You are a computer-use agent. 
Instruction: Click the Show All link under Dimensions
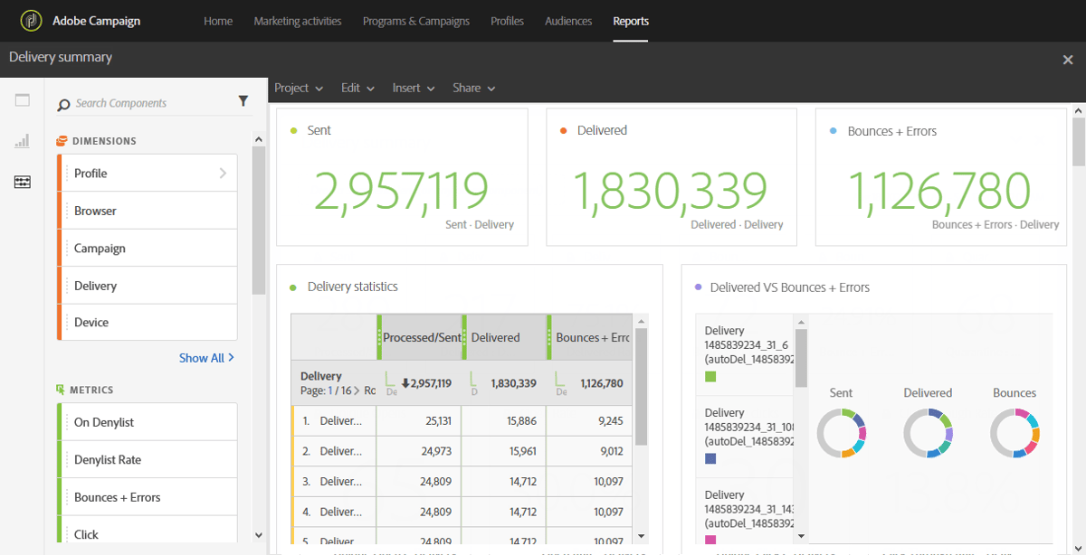(x=206, y=358)
